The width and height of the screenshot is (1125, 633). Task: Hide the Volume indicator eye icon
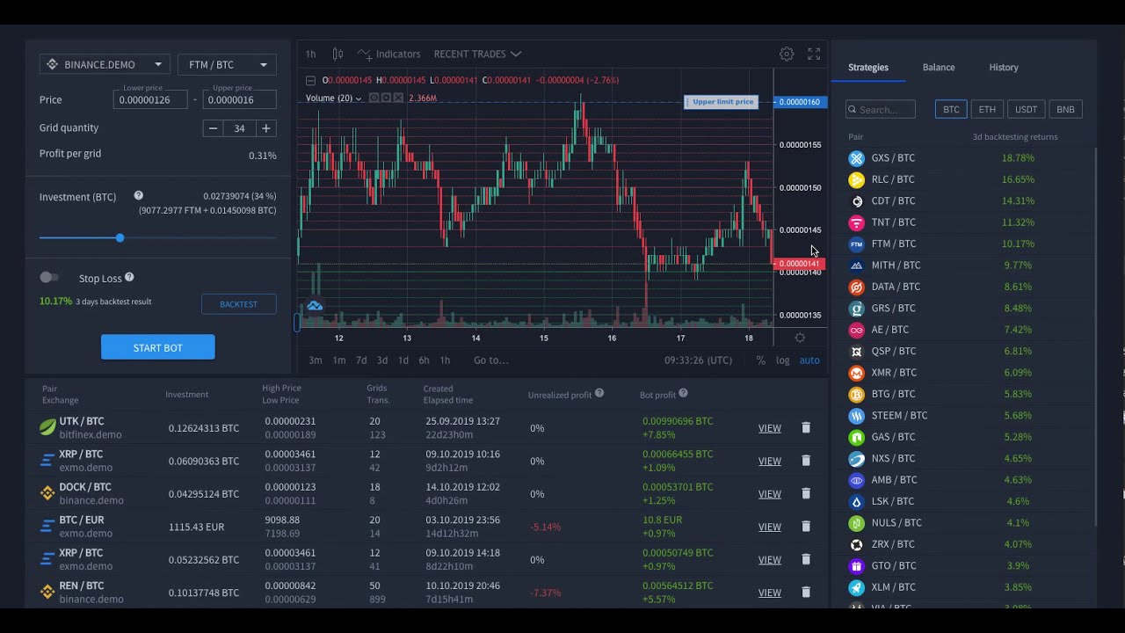(374, 98)
